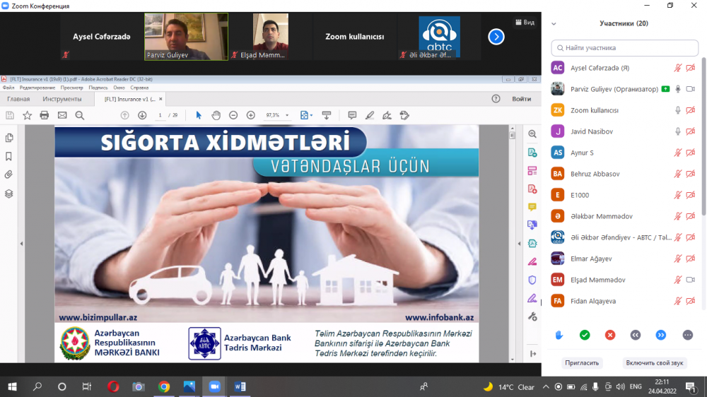Open Chrome from the taskbar

point(164,386)
